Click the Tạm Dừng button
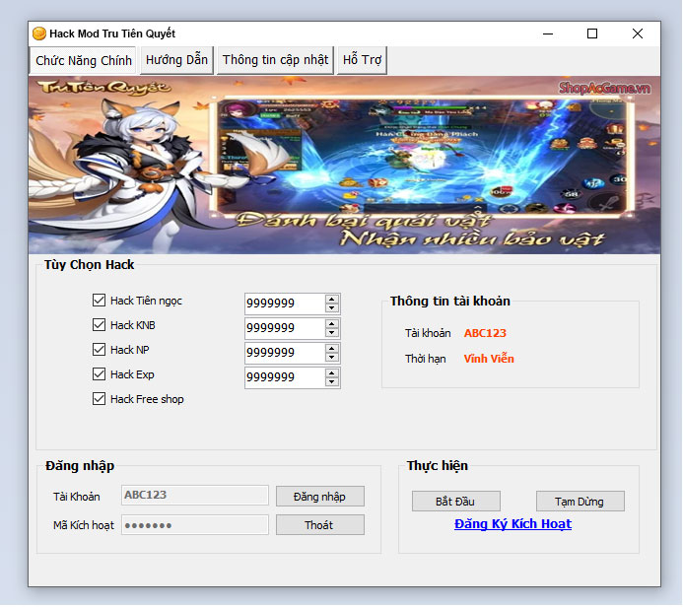The height and width of the screenshot is (607, 683). click(581, 502)
